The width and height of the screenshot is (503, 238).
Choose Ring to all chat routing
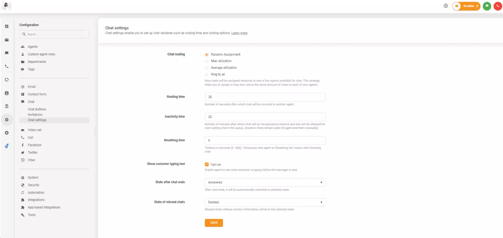tap(207, 74)
